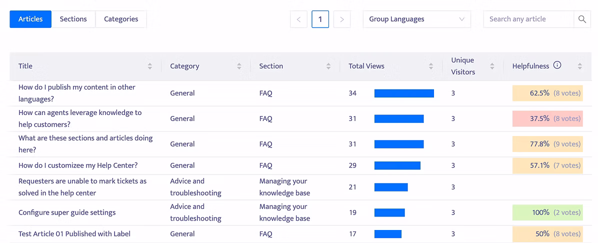598x243 pixels.
Task: Sort by Category column arrows
Action: click(239, 66)
